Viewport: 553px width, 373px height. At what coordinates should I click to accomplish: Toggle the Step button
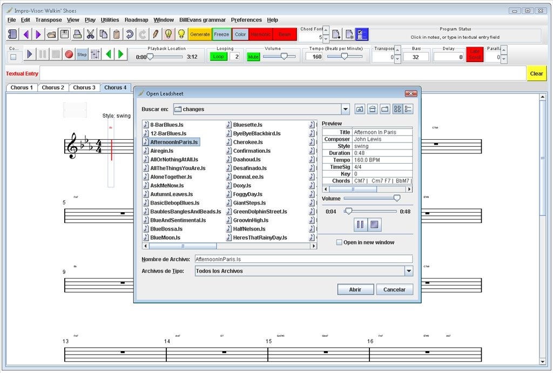[x=82, y=55]
